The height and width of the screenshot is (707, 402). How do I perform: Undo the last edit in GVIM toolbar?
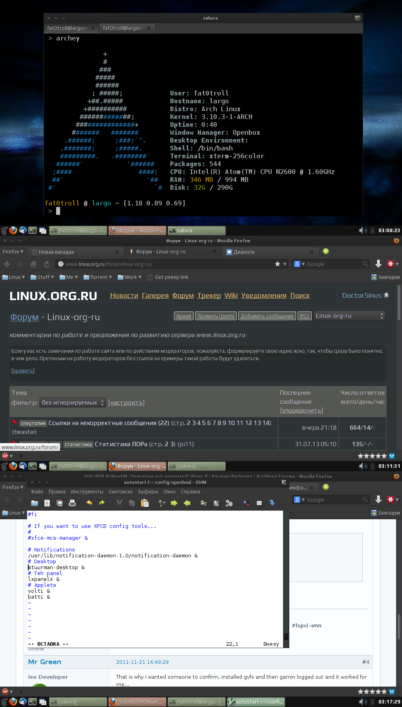click(x=89, y=503)
